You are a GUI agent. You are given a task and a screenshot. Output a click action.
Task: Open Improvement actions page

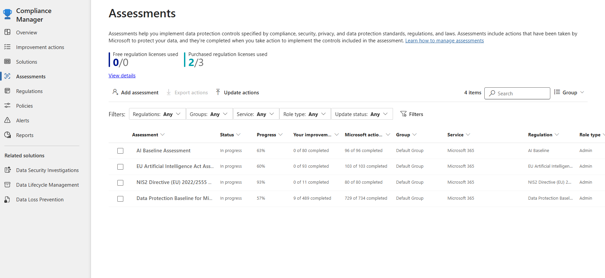pos(40,47)
